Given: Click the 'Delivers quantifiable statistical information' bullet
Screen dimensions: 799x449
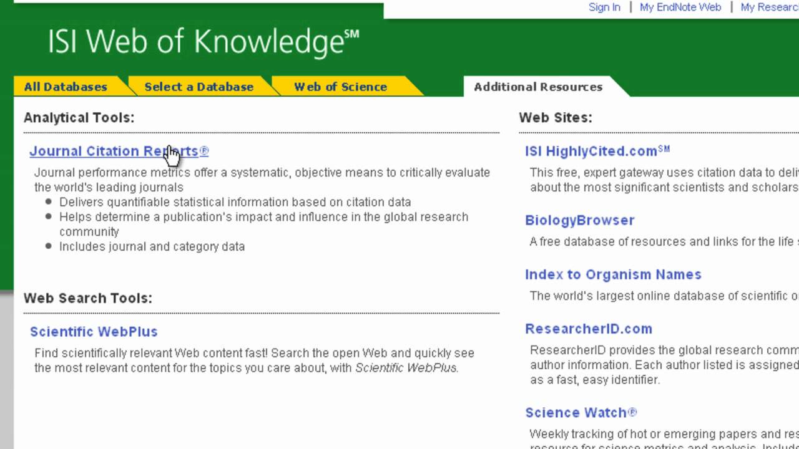Looking at the screenshot, I should click(x=235, y=202).
